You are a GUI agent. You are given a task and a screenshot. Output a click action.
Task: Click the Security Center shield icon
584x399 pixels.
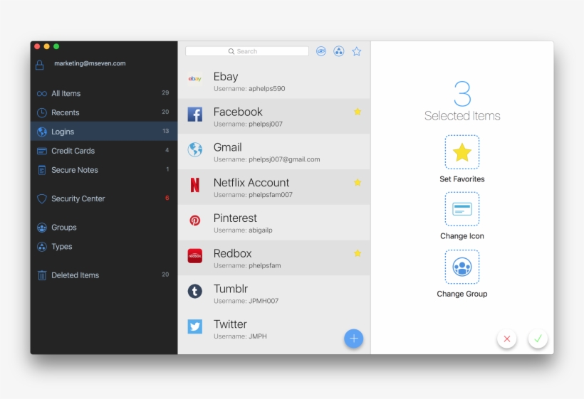coord(42,198)
